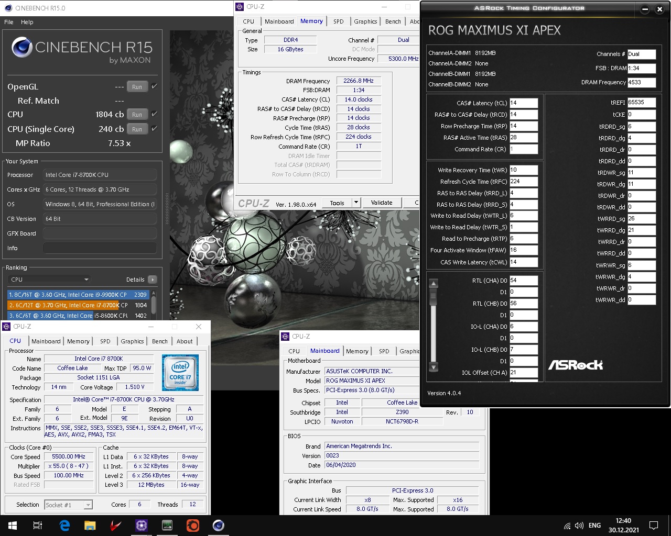Select the i9-9900K ranking entry

pos(78,295)
